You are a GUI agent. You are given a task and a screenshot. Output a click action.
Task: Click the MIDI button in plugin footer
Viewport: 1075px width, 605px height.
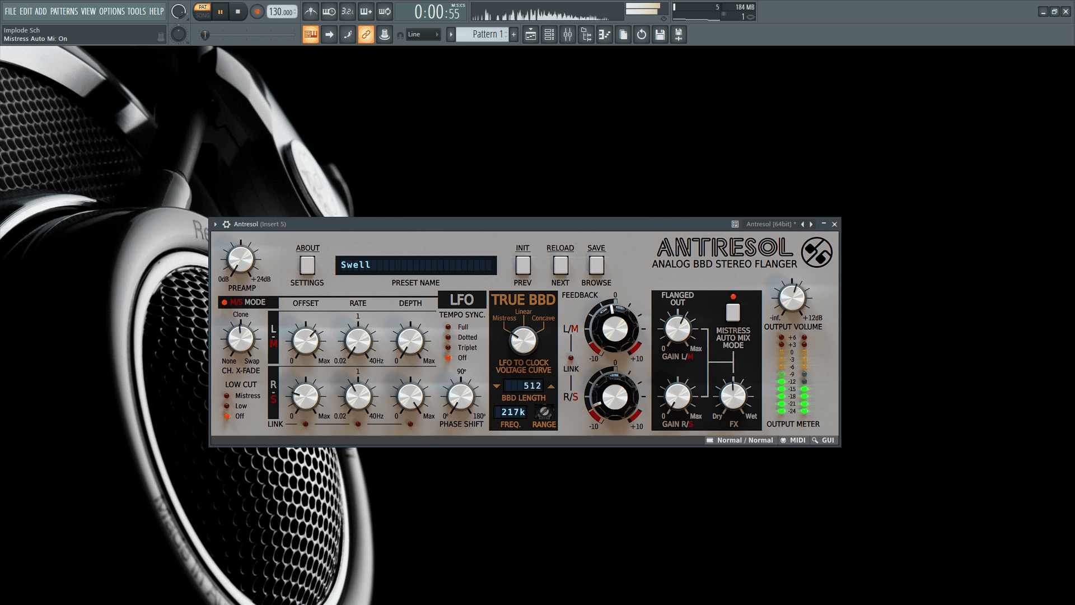coord(793,440)
